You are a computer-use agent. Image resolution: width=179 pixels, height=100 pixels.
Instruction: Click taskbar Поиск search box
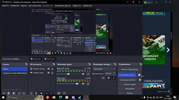[x=25, y=97]
